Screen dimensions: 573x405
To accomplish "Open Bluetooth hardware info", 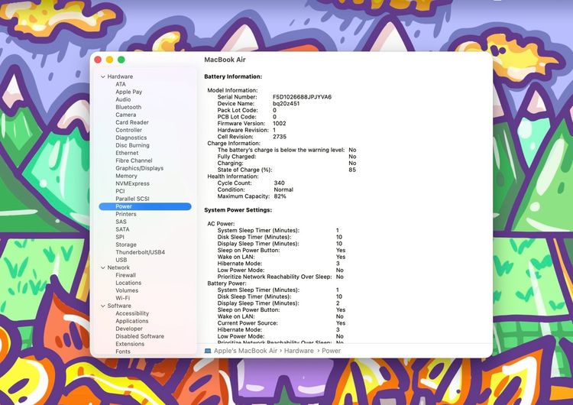I will click(x=128, y=107).
